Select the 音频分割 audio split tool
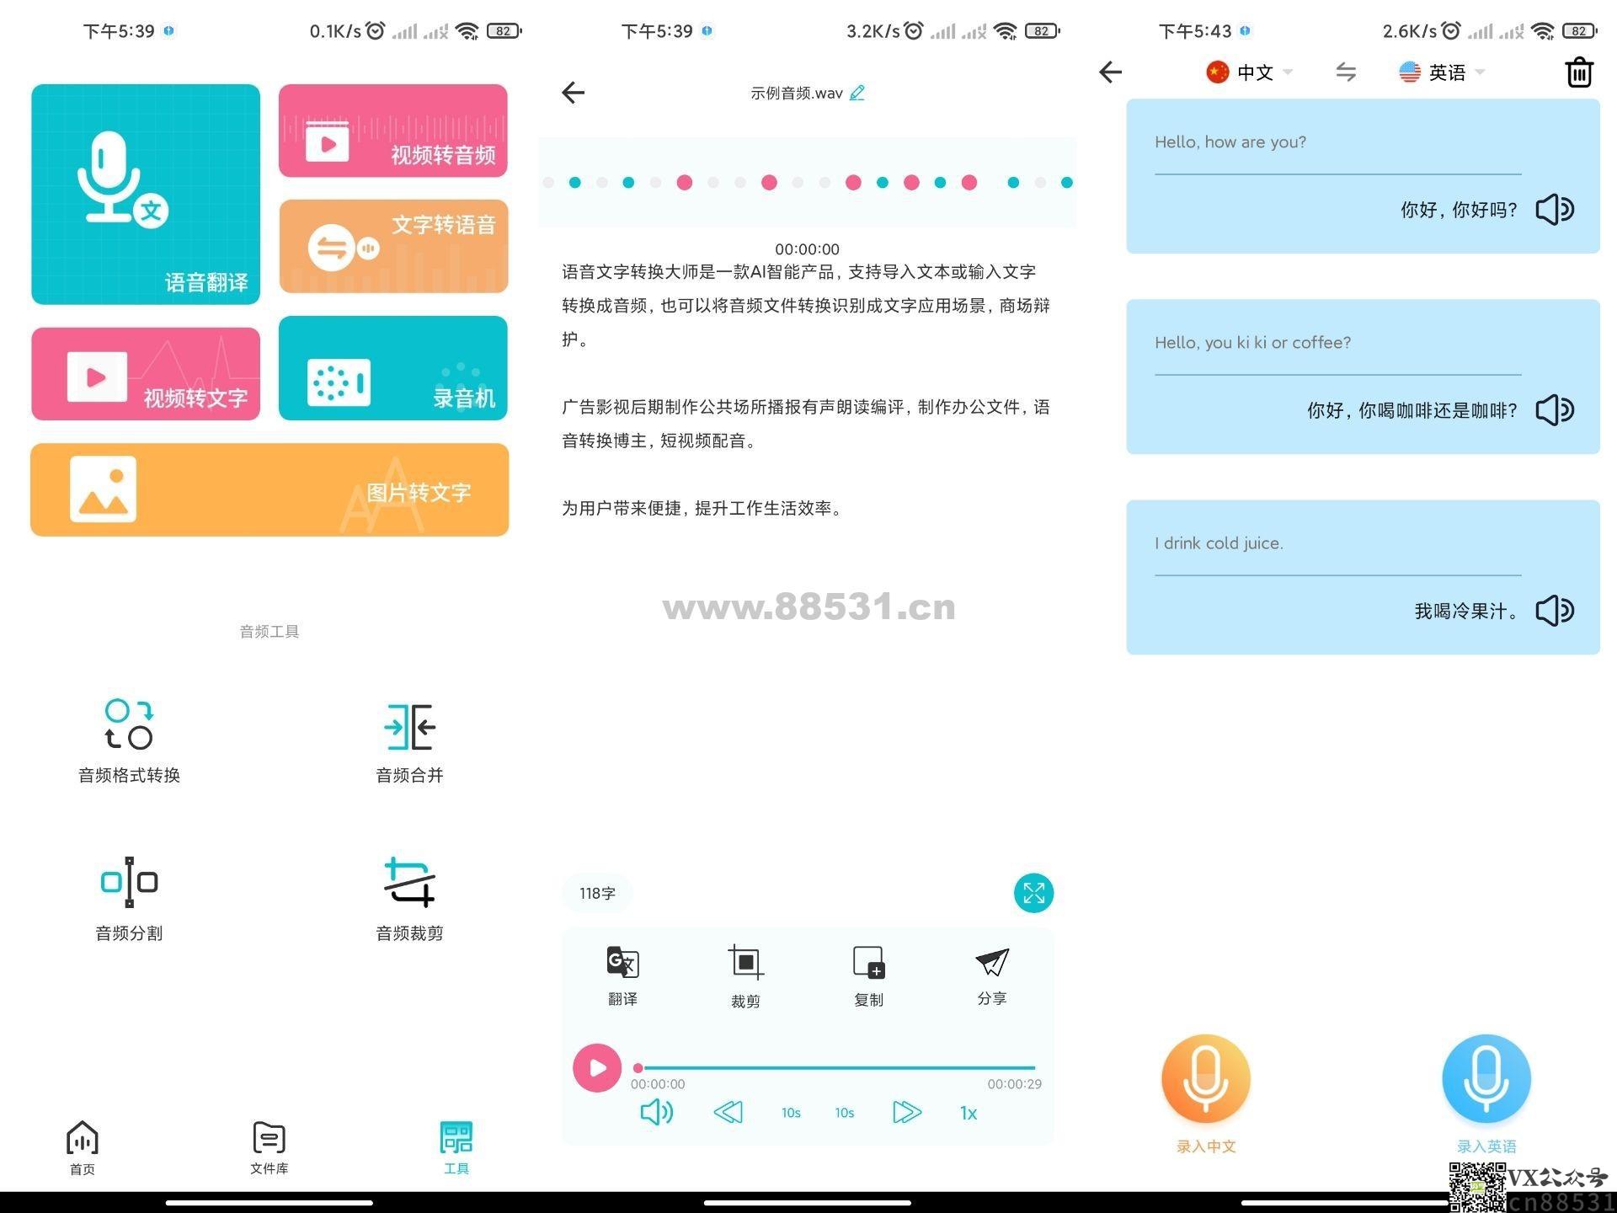This screenshot has height=1213, width=1617. (129, 899)
